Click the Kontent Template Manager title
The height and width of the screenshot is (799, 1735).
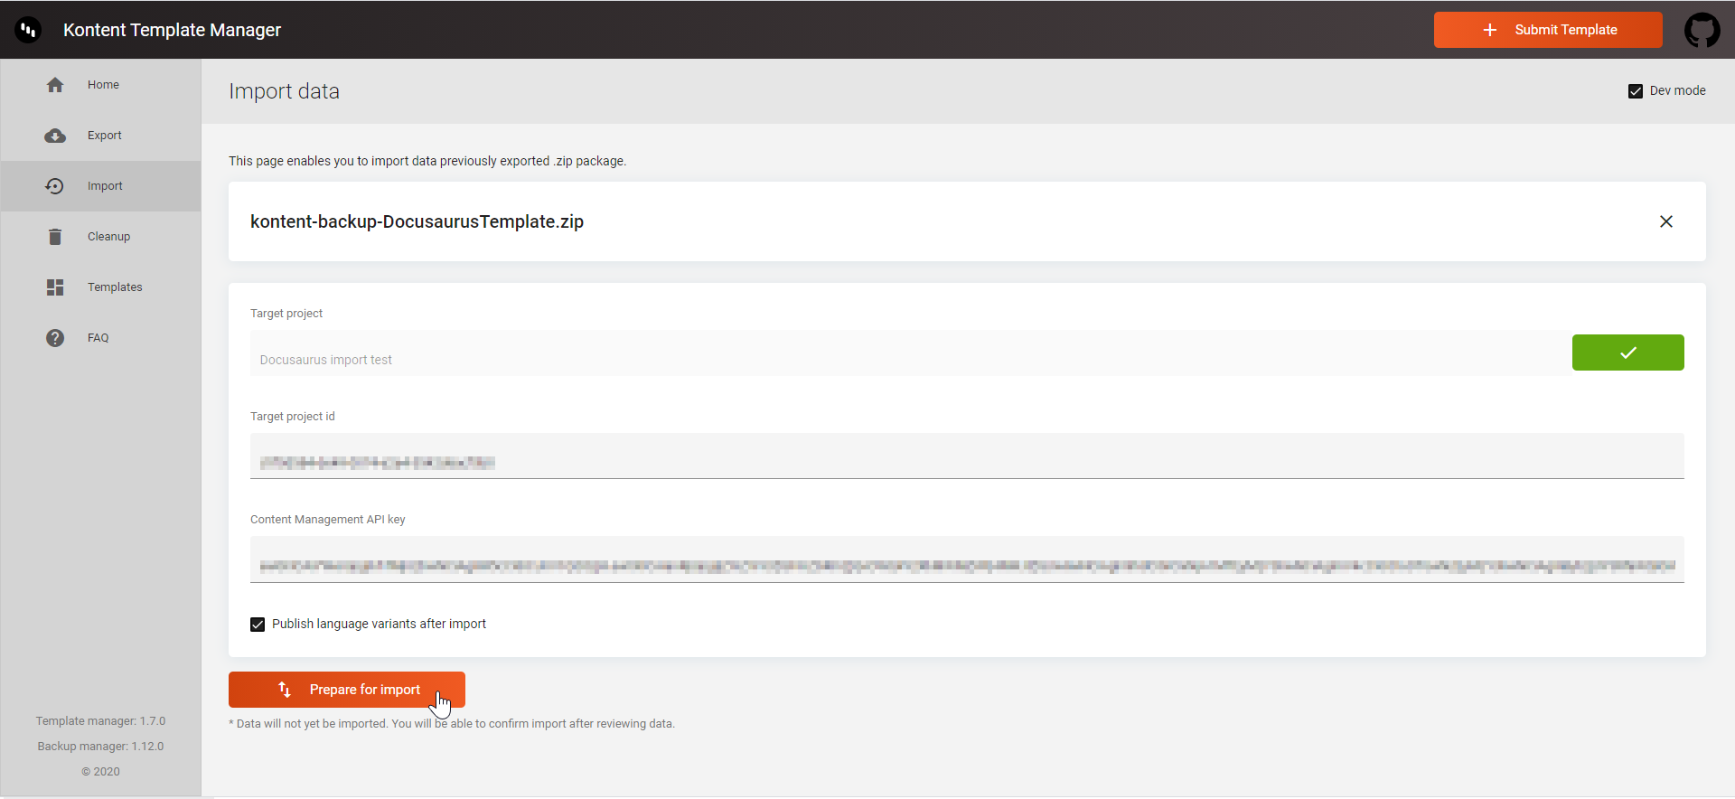[172, 30]
